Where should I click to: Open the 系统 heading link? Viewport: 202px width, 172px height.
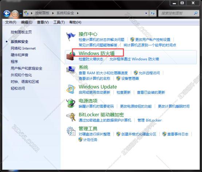[x=83, y=67]
